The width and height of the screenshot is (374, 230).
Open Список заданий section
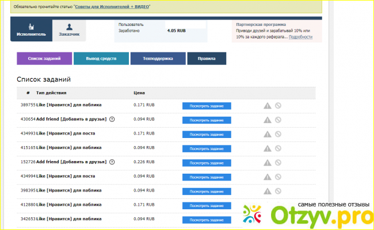coord(44,59)
